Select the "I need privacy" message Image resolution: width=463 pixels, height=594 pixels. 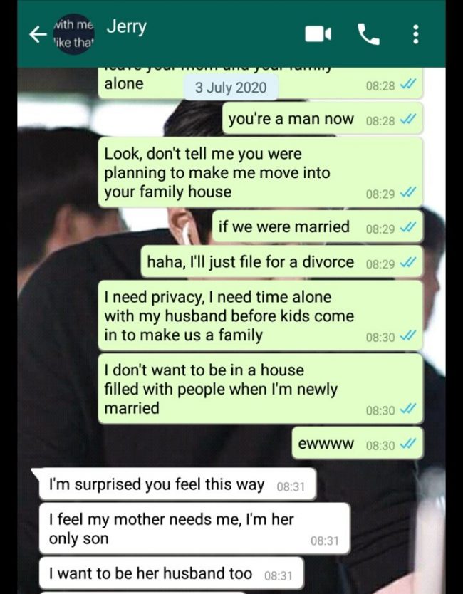click(x=260, y=316)
